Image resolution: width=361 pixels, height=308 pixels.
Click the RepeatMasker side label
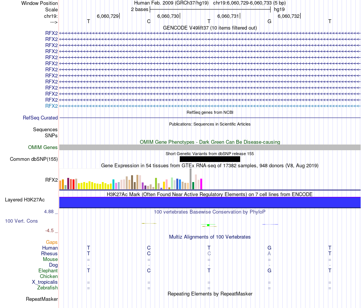point(42,299)
